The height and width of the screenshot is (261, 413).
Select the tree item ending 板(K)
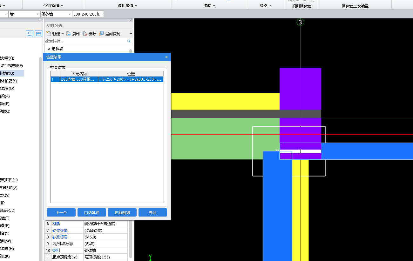[5, 256]
